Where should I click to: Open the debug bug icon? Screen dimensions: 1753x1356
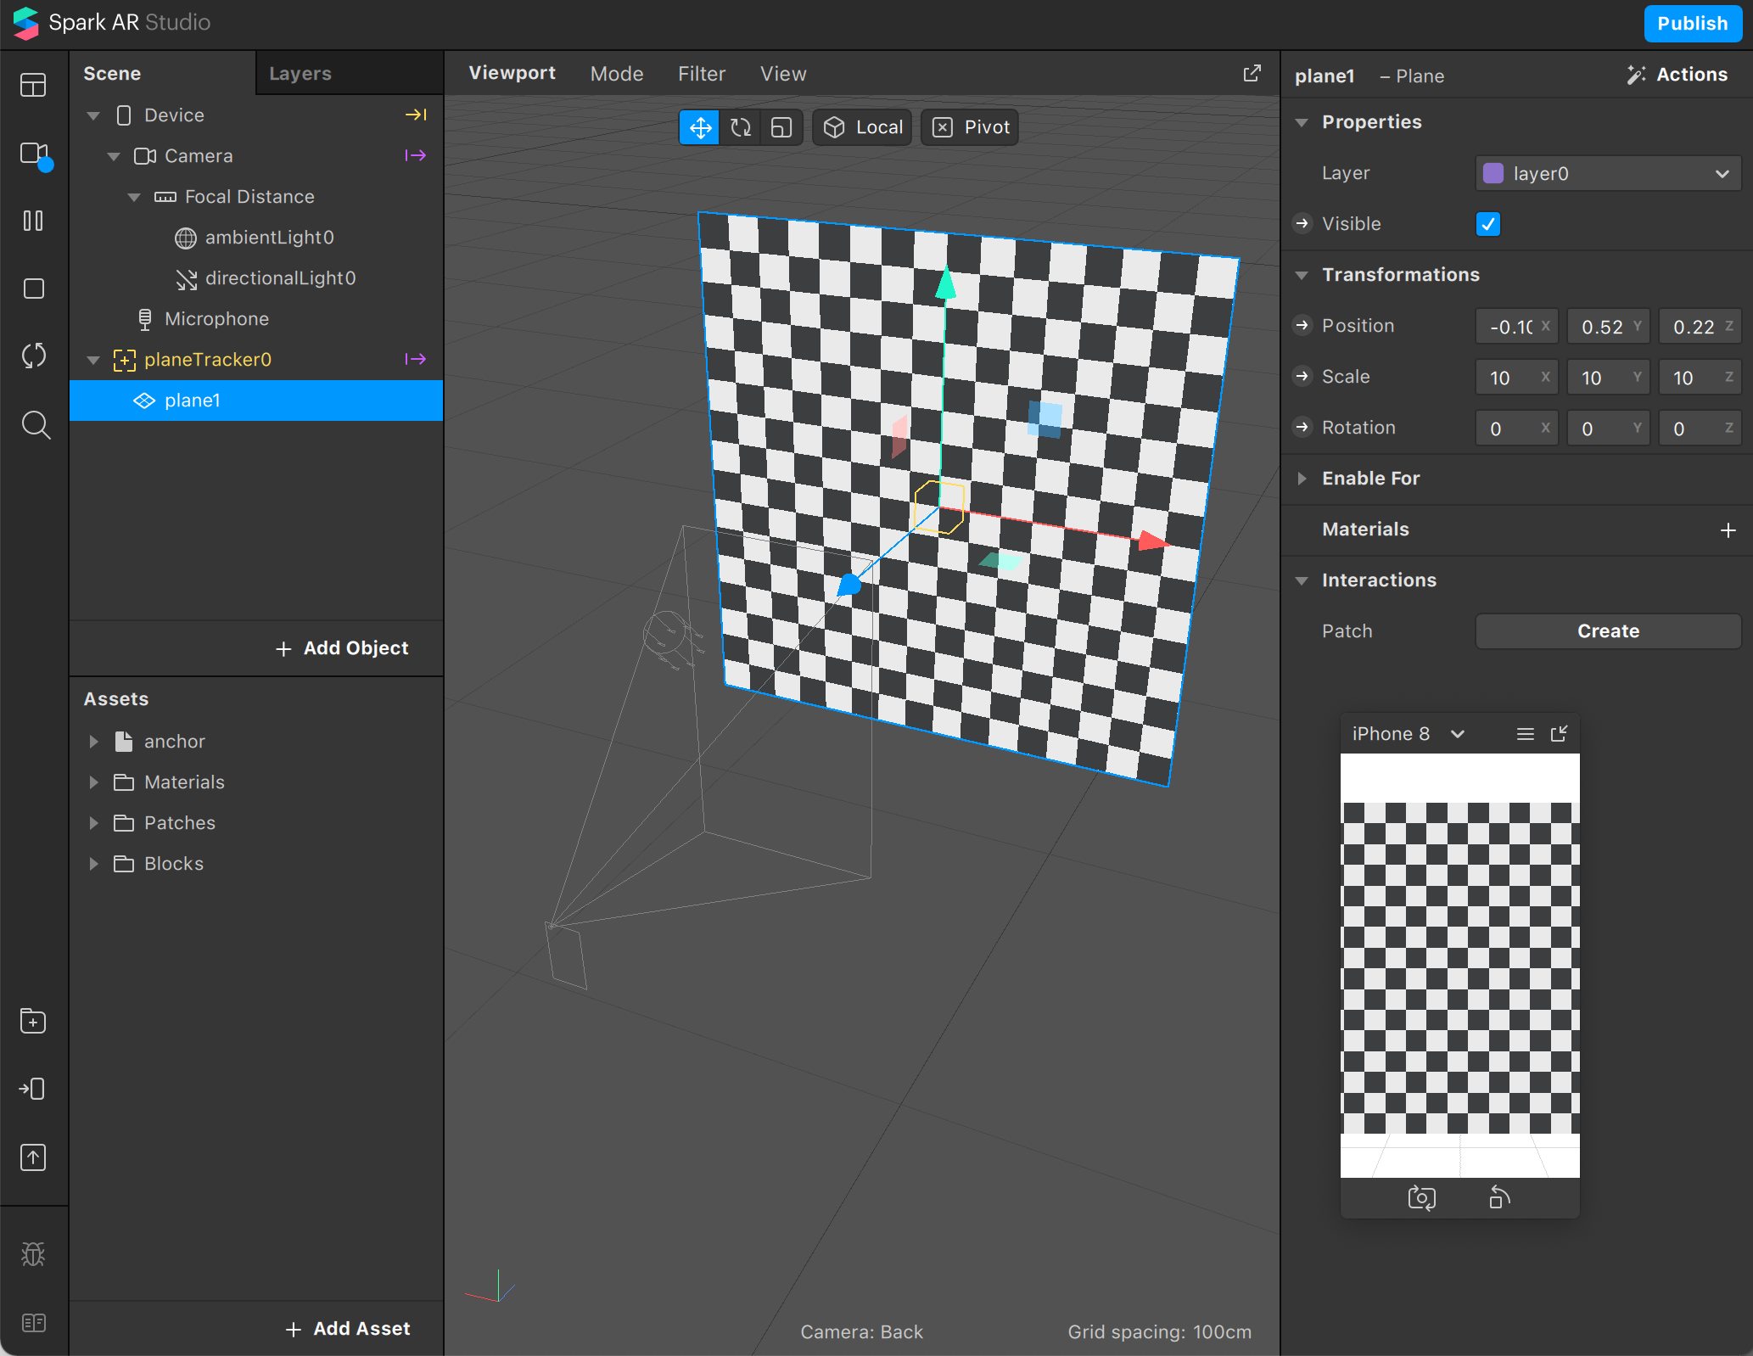click(33, 1253)
